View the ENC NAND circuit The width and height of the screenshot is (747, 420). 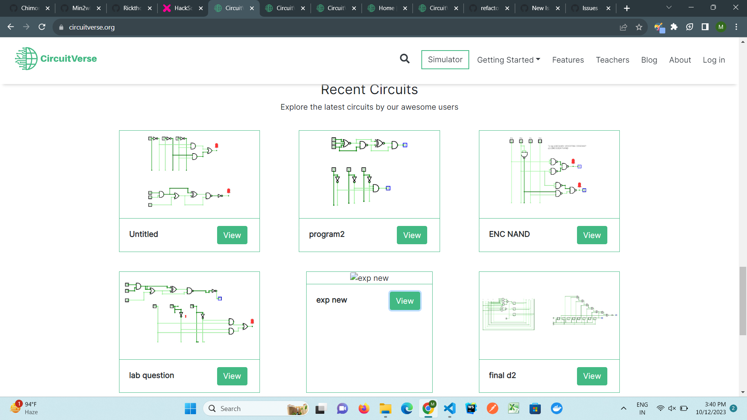click(592, 235)
